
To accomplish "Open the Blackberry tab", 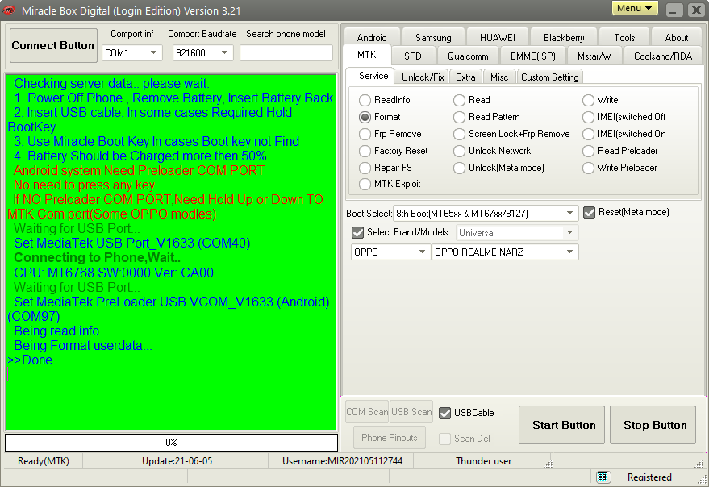I will [563, 38].
